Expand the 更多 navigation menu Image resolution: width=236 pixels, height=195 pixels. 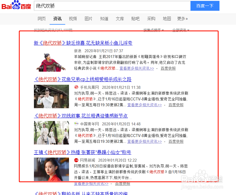click(183, 19)
